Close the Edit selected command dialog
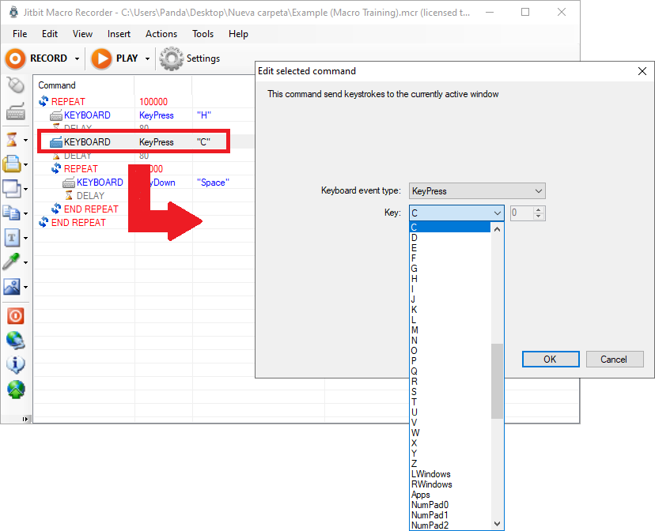Image resolution: width=655 pixels, height=531 pixels. [x=642, y=71]
